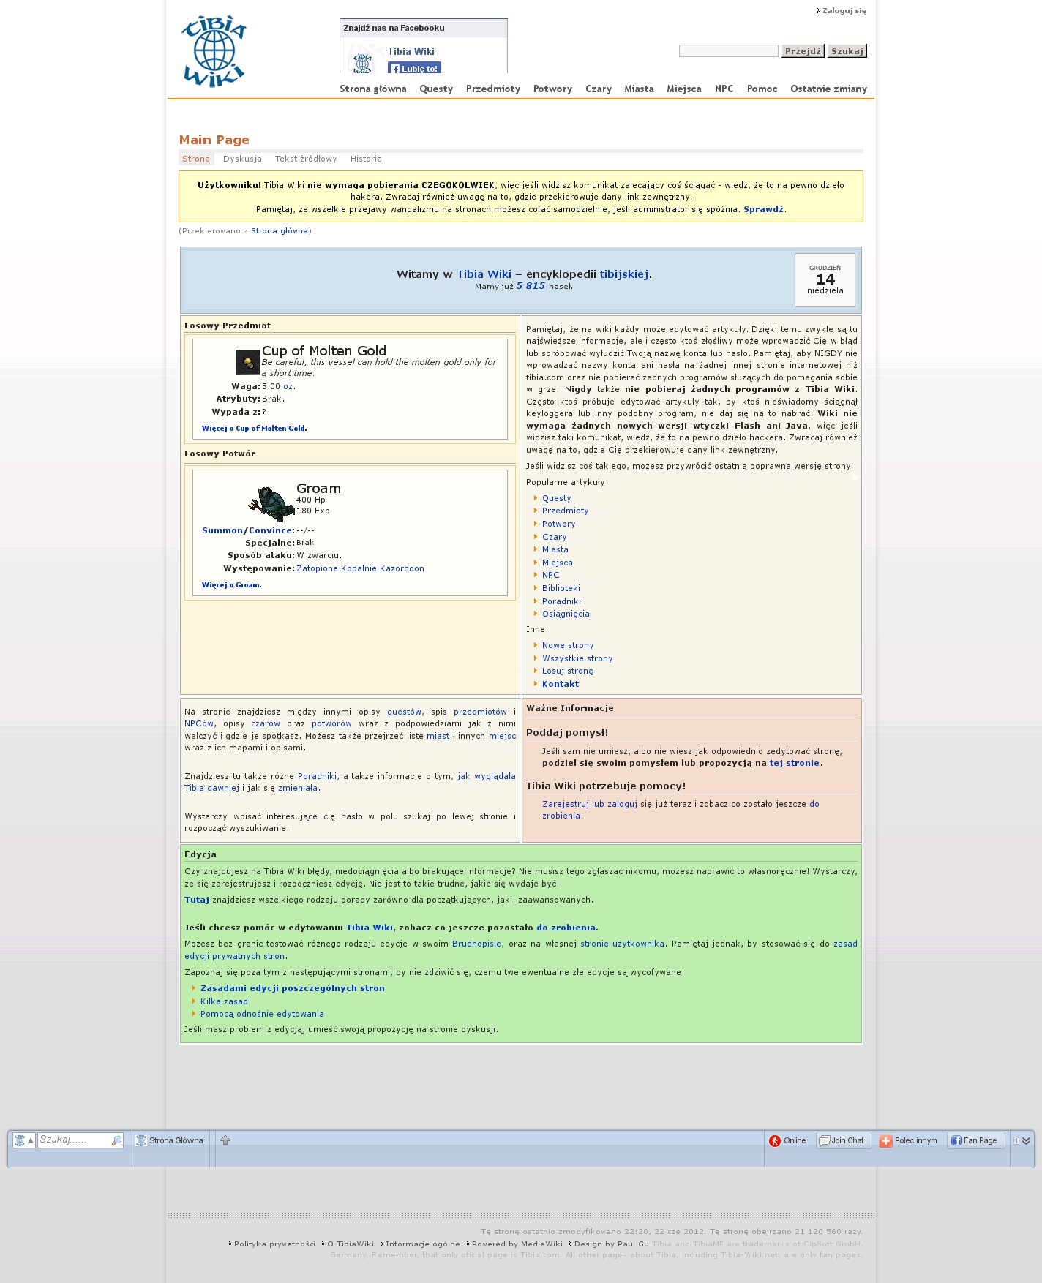Click the Tibia Wiki Facebook page thumbnail
Viewport: 1042px width, 1283px height.
[363, 60]
